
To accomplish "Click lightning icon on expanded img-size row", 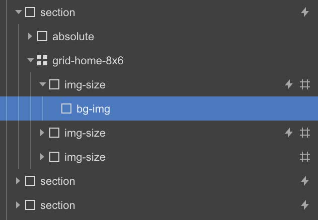I will (289, 84).
